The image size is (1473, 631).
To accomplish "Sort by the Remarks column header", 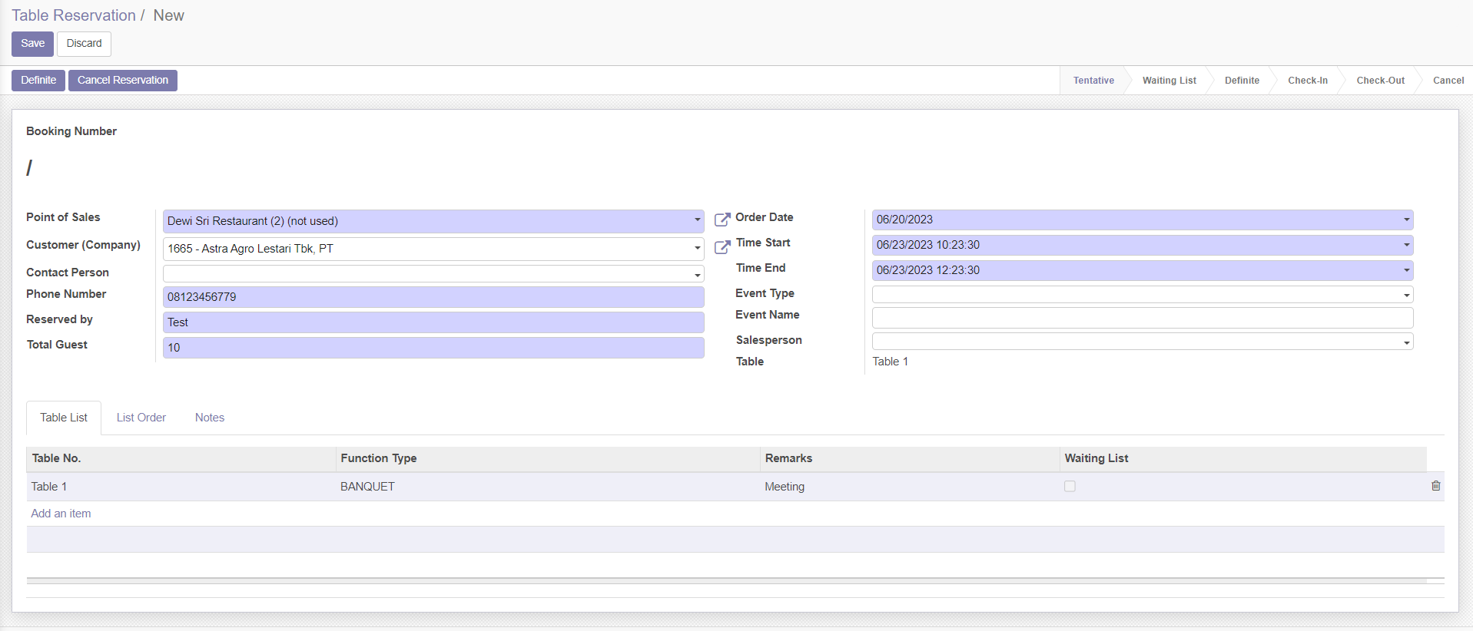I will (910, 458).
